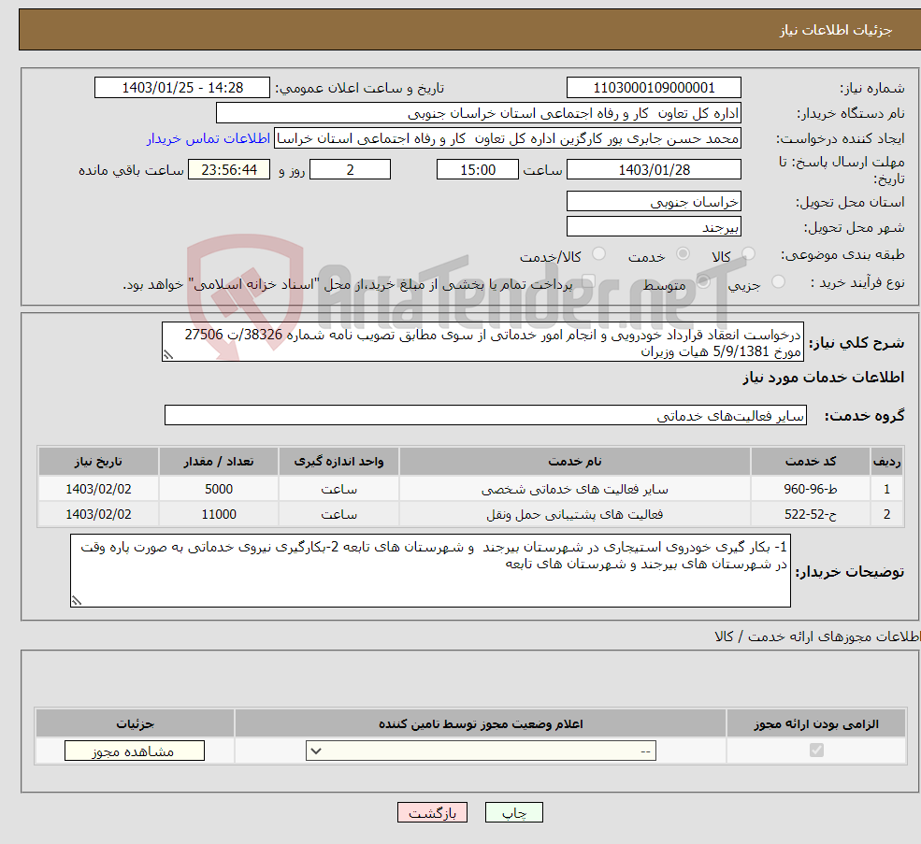This screenshot has height=844, width=921.
Task: Select the خدمت radio button
Action: (x=683, y=253)
